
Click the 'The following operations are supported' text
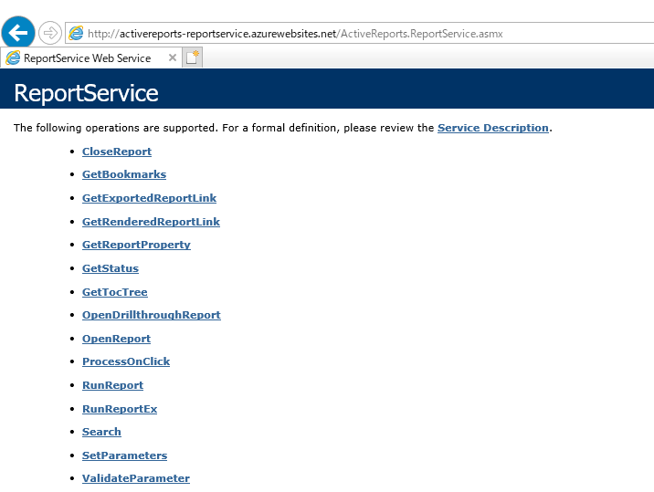click(x=115, y=128)
